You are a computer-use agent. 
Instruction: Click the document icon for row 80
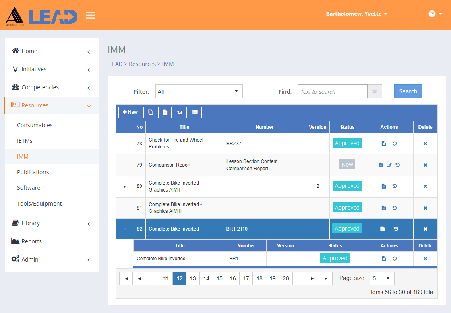coord(384,186)
